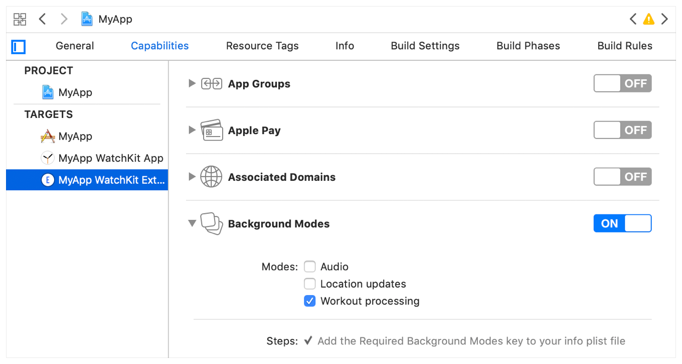Go back using the left chevron
This screenshot has height=364, width=682.
[x=43, y=20]
